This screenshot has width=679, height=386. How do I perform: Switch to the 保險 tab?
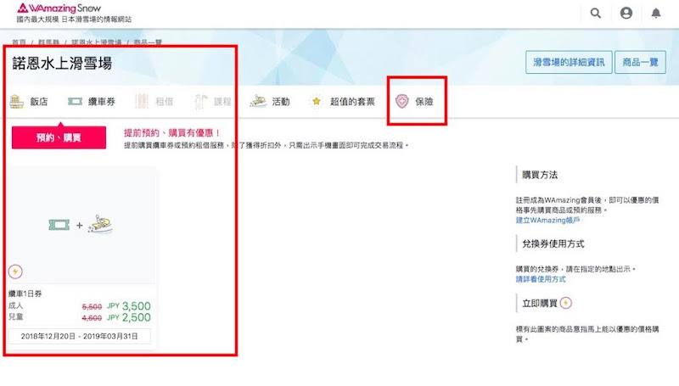click(414, 102)
